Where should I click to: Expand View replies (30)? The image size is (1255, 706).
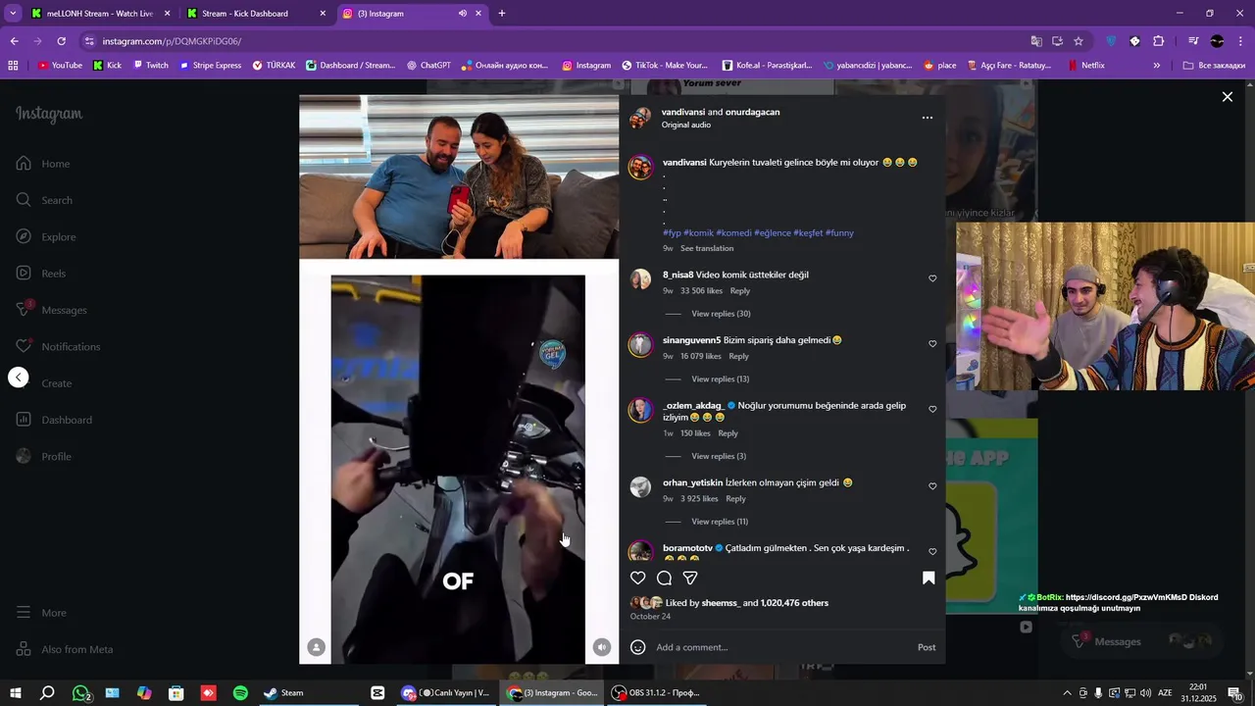pyautogui.click(x=721, y=314)
